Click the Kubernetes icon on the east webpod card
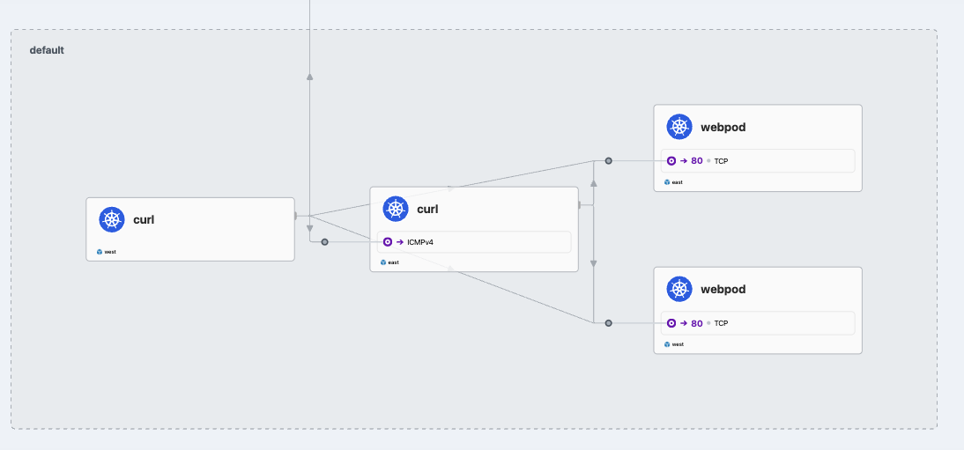964x450 pixels. click(679, 128)
